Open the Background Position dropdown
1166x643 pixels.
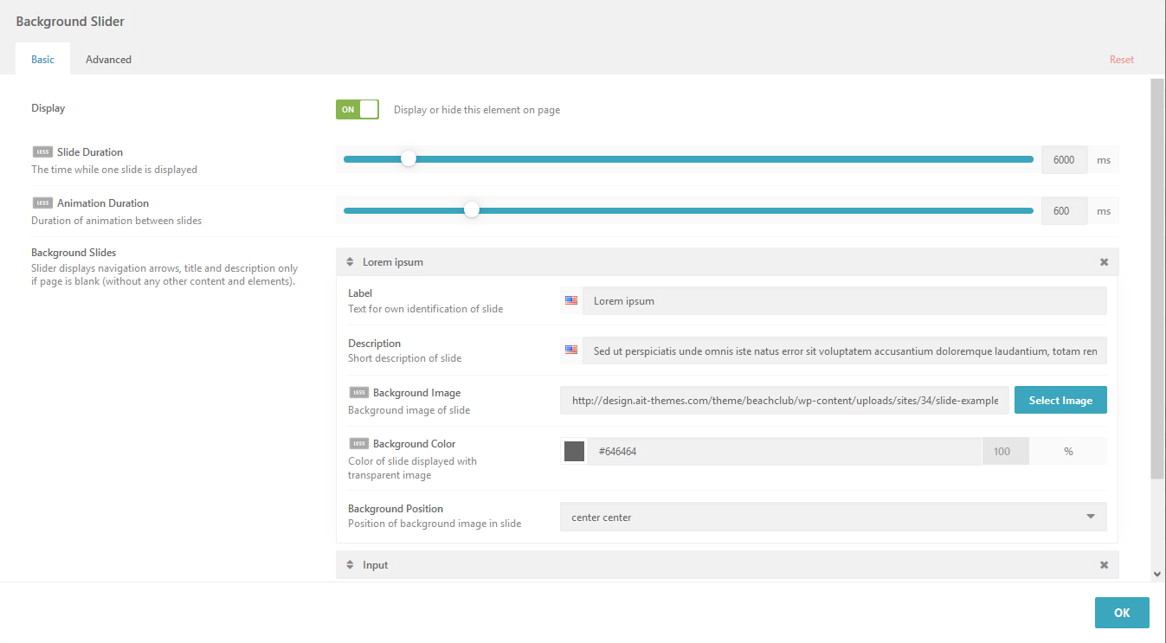[x=833, y=517]
